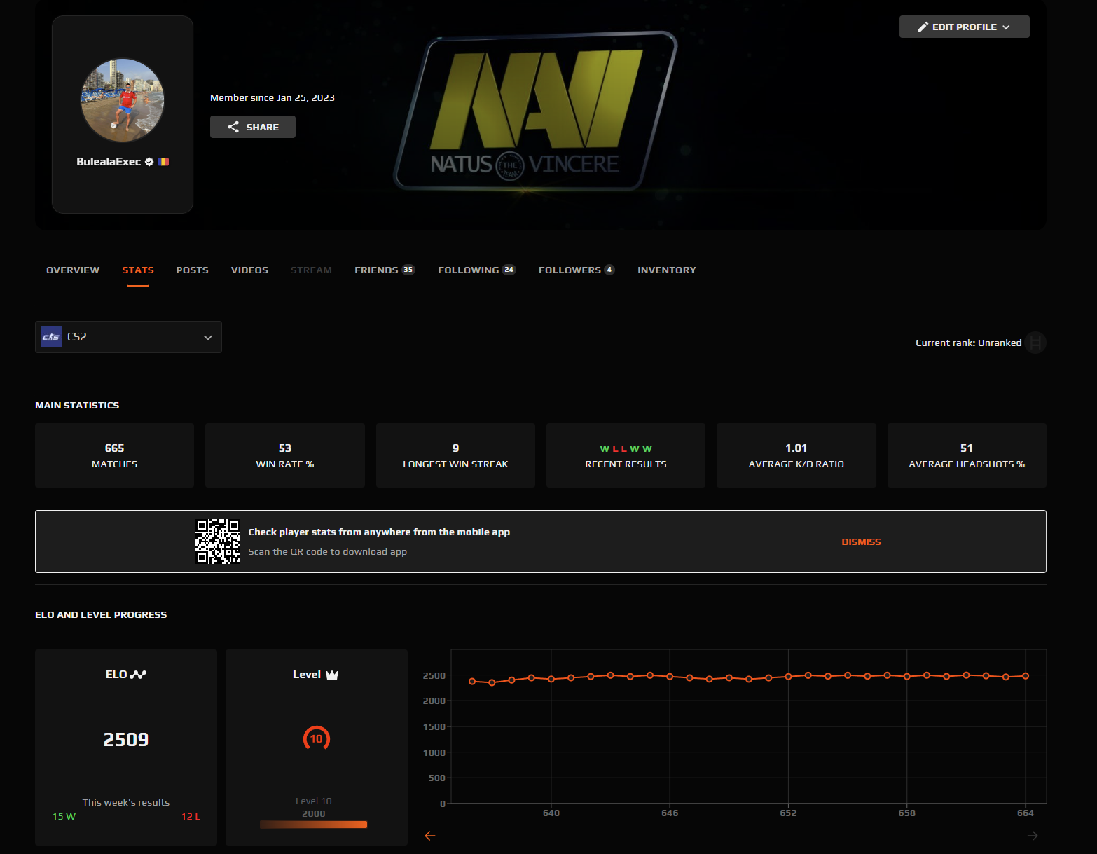Click the 665 Matches stat card
Viewport: 1097px width, 854px height.
coord(114,455)
